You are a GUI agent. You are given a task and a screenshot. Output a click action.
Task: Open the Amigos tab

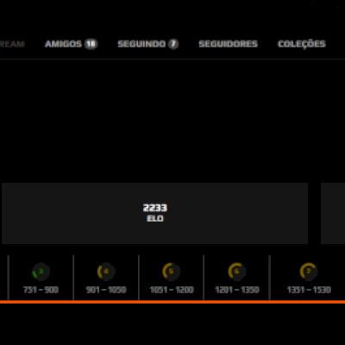tap(72, 44)
